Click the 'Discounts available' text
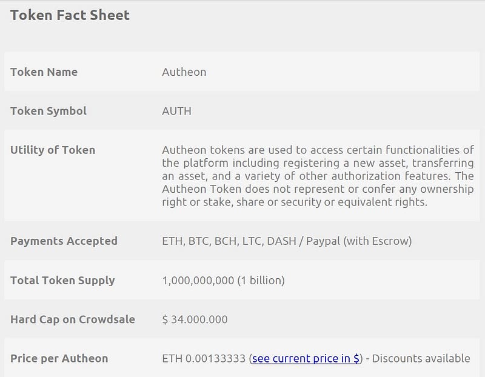485x377 pixels. (x=421, y=358)
